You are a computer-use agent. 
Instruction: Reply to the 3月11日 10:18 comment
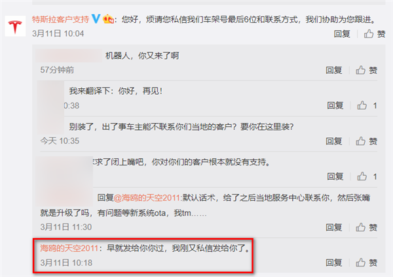coord(334,263)
